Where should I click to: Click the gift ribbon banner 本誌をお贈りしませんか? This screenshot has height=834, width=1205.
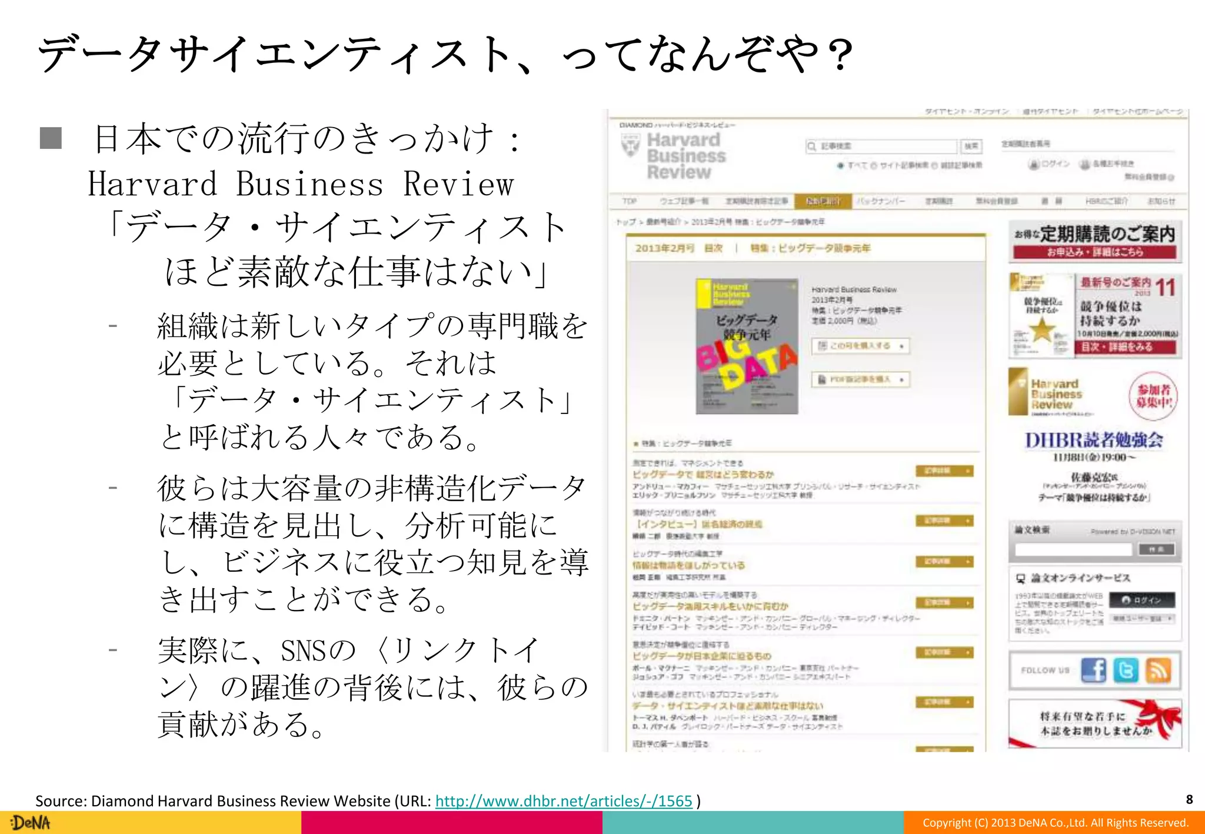coord(1095,724)
